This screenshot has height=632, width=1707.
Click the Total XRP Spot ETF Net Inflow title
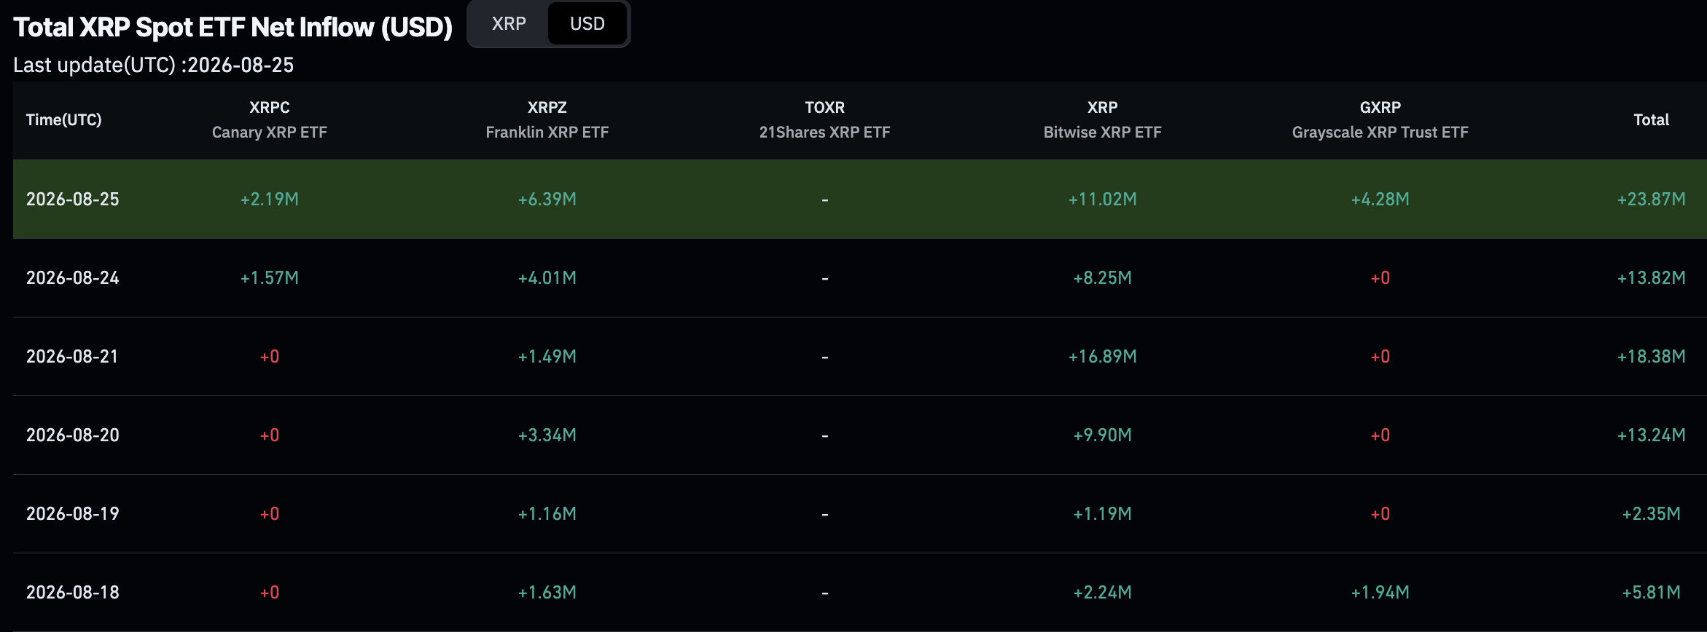click(233, 28)
